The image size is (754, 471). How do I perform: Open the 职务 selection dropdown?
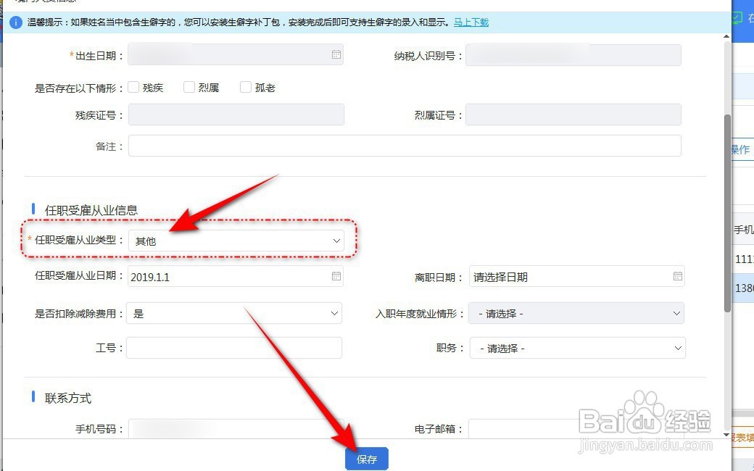click(577, 348)
